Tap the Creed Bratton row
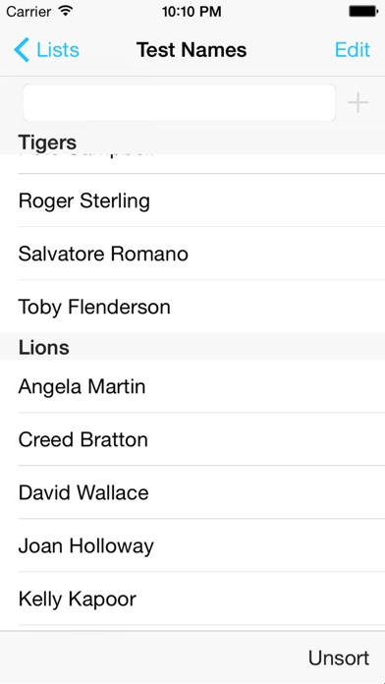Screen dimensions: 385x684 pyautogui.click(x=192, y=439)
